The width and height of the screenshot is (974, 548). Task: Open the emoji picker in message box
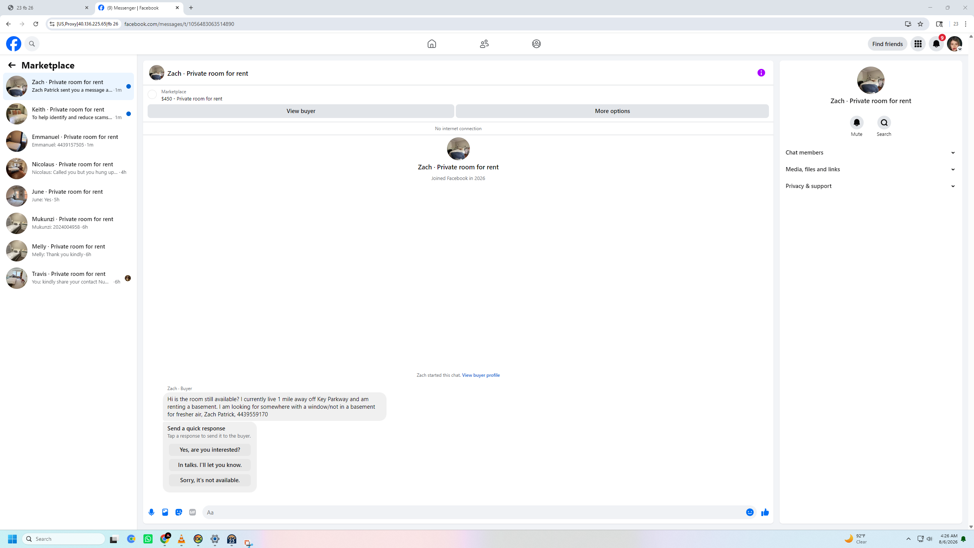[x=750, y=512]
